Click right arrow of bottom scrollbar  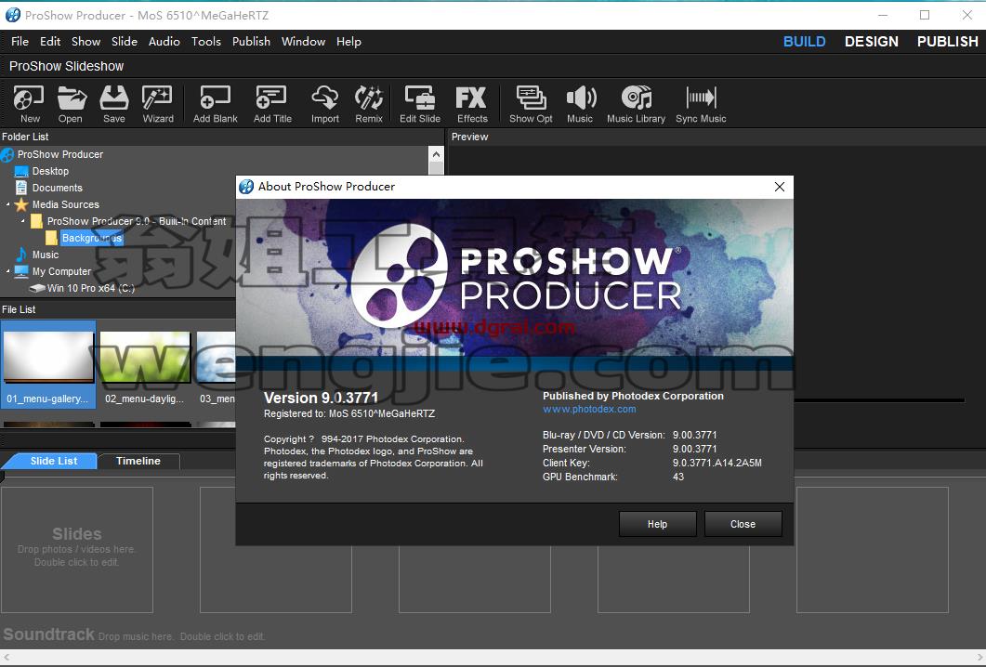pos(979,657)
